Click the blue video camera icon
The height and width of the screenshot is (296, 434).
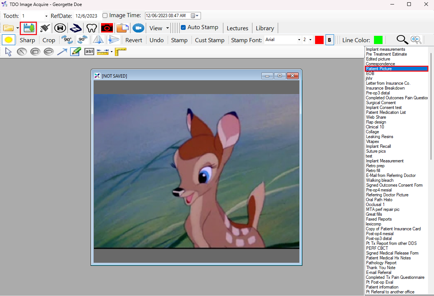coord(138,28)
